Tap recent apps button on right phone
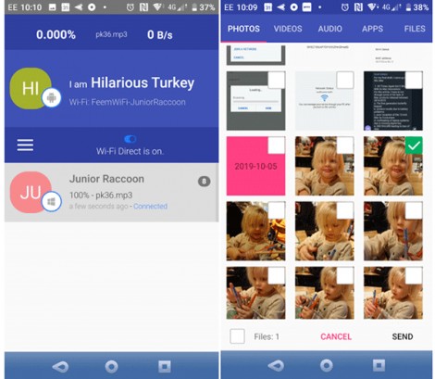 (x=379, y=365)
